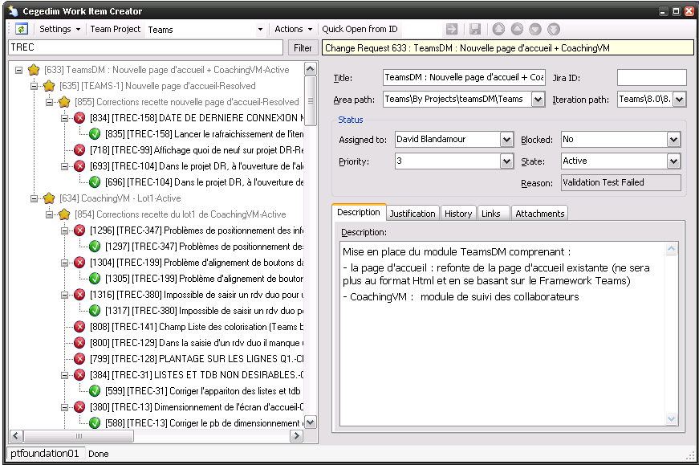
Task: Select tree row [1317] [TREC-380] Impossible de saisir
Action: [x=204, y=311]
